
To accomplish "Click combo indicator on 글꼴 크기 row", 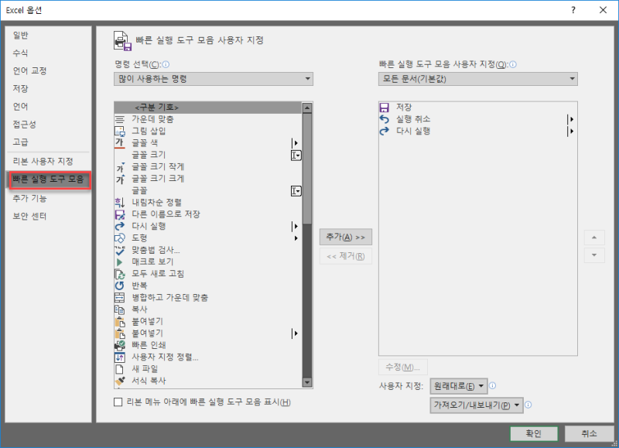I will tap(296, 155).
